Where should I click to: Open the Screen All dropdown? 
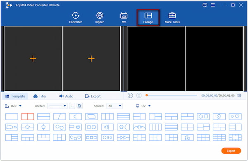(114, 106)
